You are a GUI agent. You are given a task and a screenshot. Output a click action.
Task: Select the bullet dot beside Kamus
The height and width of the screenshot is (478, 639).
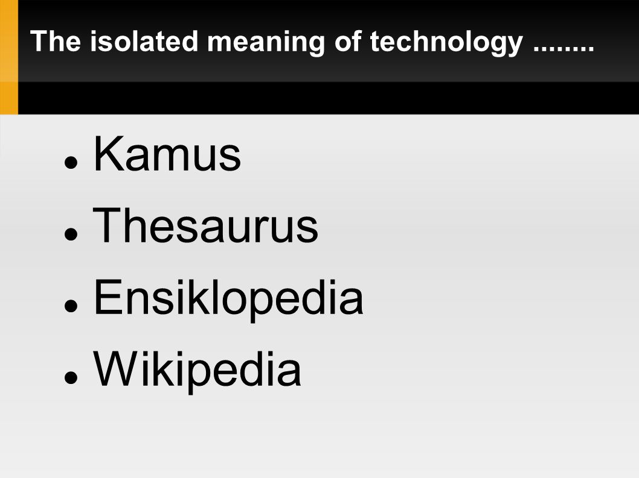[x=71, y=162]
